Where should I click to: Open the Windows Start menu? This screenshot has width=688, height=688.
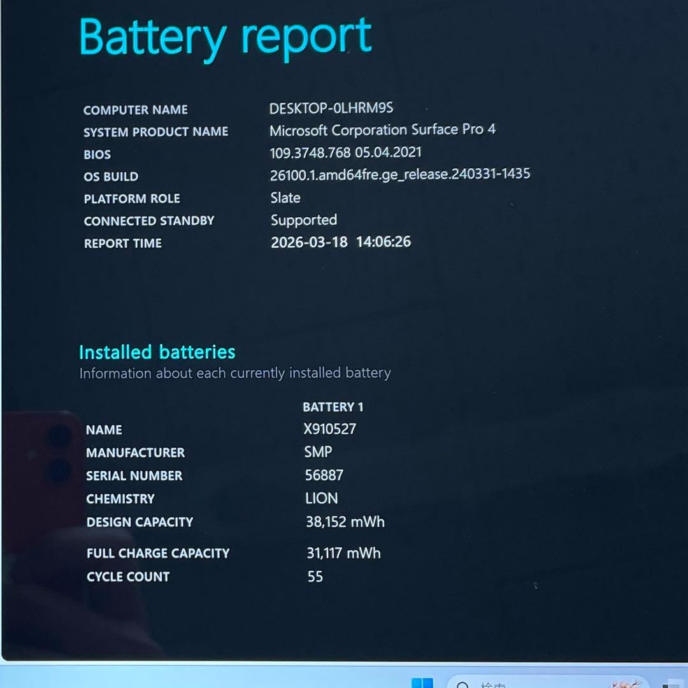pos(422,683)
